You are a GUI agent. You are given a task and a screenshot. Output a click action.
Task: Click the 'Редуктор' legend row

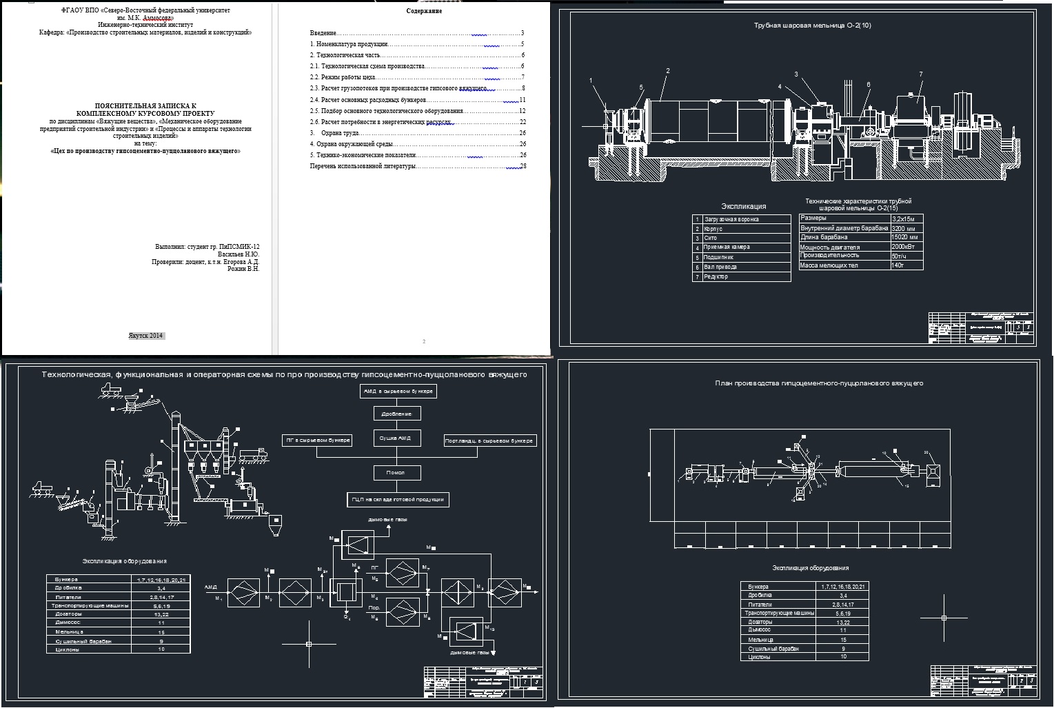point(742,276)
